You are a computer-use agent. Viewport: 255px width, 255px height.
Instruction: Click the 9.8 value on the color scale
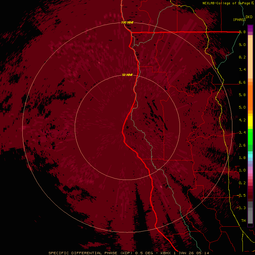pos(242,32)
